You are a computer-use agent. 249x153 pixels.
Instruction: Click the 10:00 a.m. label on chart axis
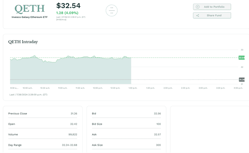[28, 88]
